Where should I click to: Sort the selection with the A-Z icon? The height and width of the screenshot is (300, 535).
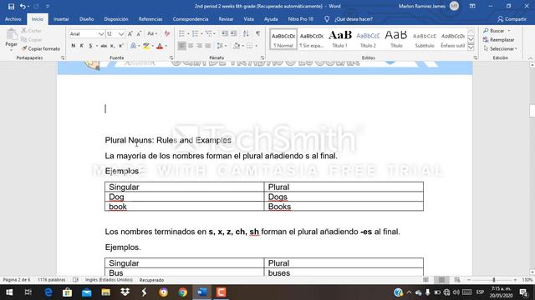[246, 33]
